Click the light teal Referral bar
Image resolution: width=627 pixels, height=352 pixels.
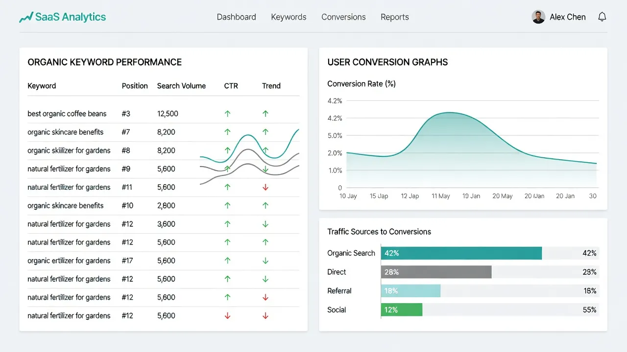click(411, 291)
